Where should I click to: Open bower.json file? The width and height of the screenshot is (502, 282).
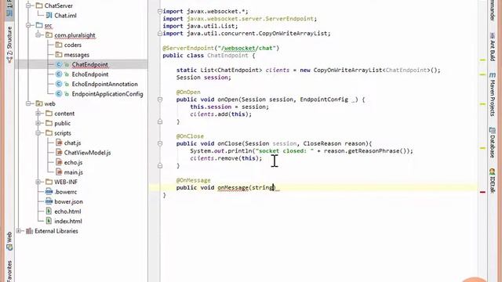pos(68,201)
